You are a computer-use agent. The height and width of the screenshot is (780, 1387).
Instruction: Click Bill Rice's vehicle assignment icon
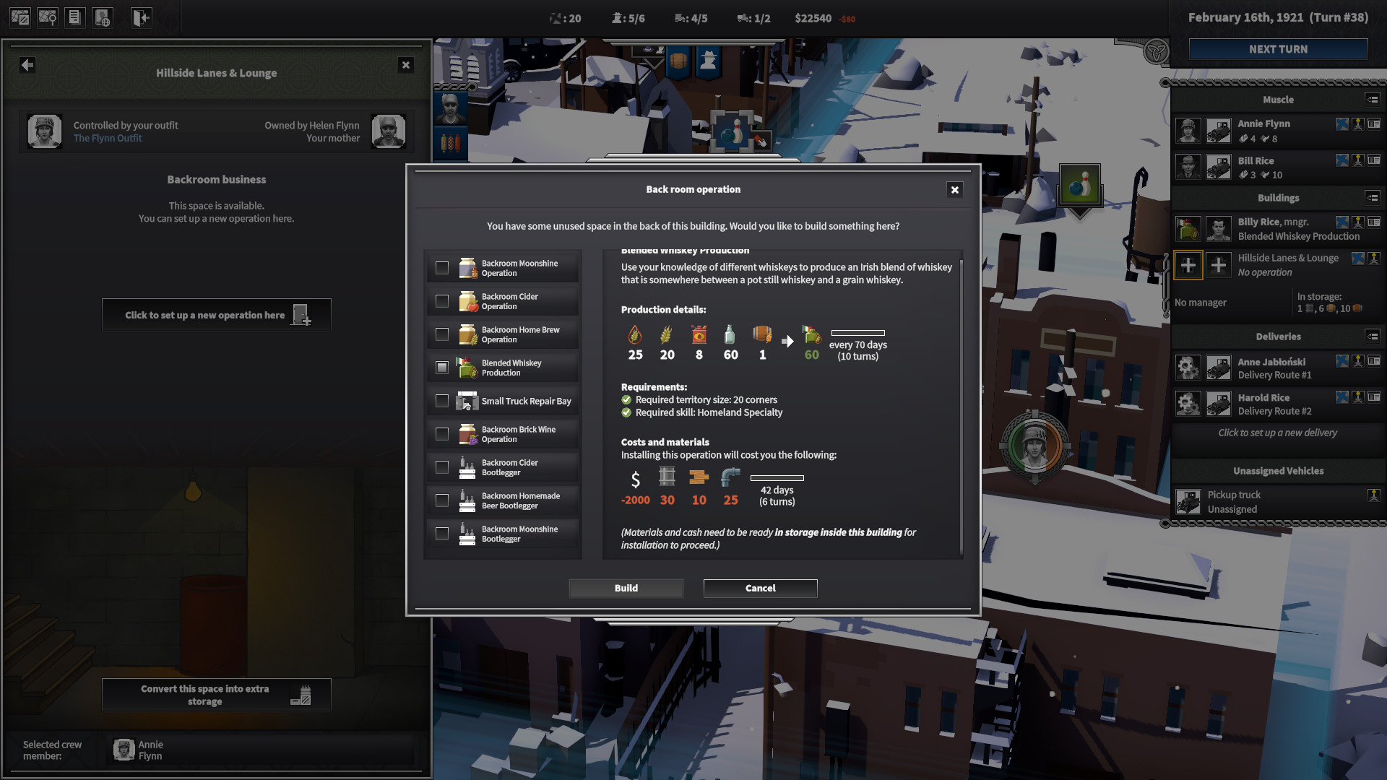(x=1219, y=167)
